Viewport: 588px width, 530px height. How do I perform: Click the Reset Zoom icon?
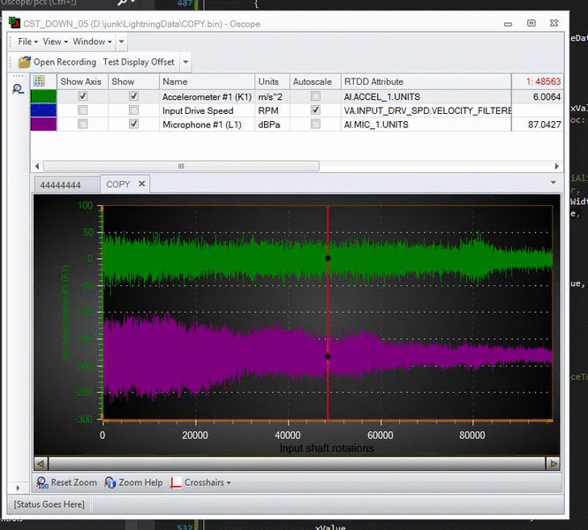point(42,482)
